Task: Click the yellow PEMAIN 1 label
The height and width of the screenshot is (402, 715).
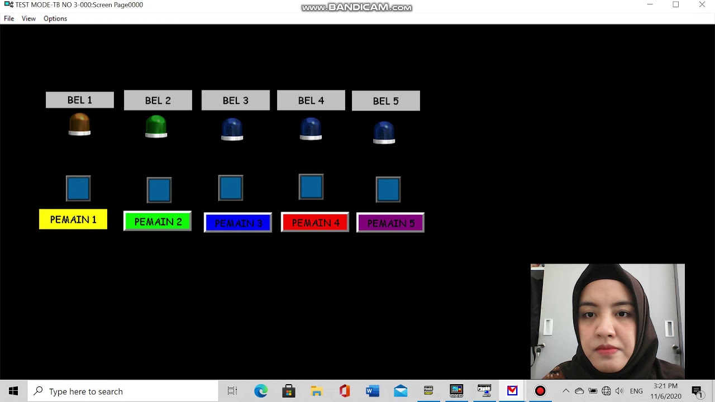Action: [73, 219]
